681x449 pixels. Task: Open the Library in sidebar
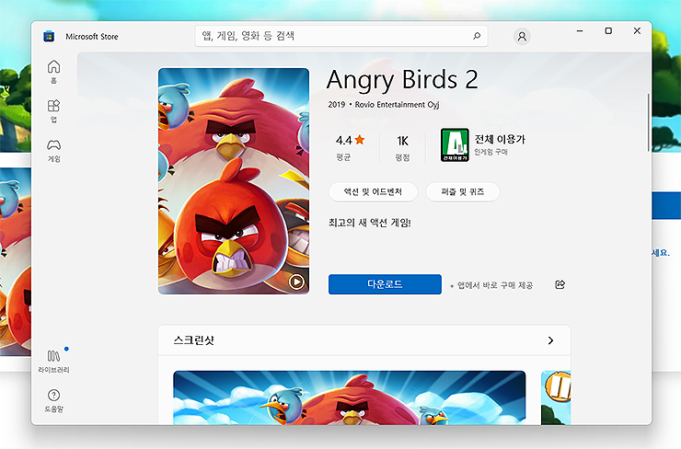[53, 362]
